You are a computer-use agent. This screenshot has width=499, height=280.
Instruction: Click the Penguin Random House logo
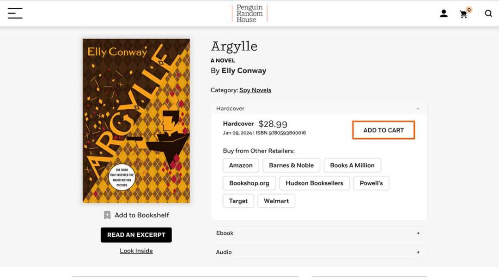click(x=249, y=13)
